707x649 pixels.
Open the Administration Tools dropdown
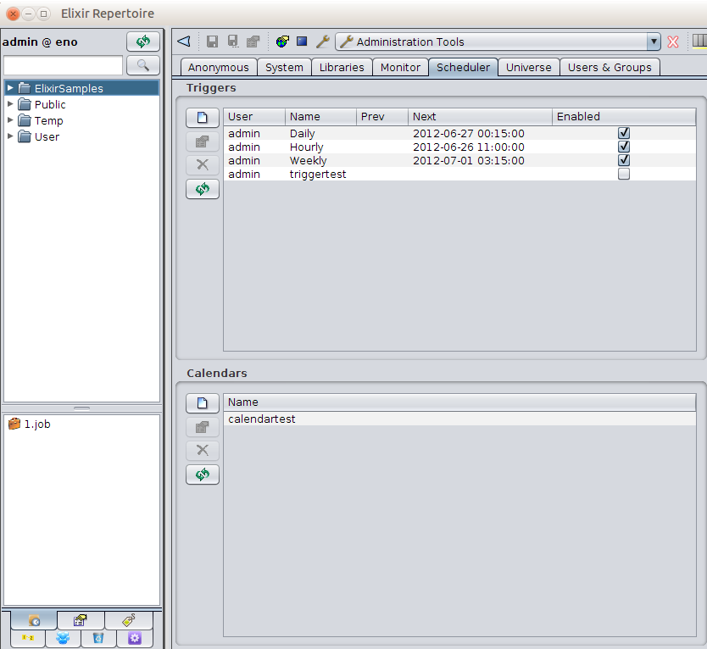[x=653, y=42]
